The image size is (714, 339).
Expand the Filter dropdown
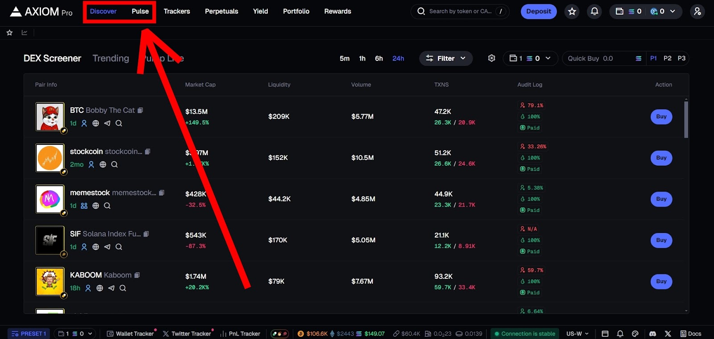446,58
